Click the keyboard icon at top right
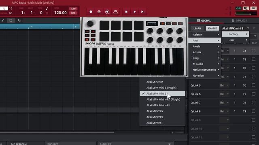The width and height of the screenshot is (259, 145). point(253,8)
